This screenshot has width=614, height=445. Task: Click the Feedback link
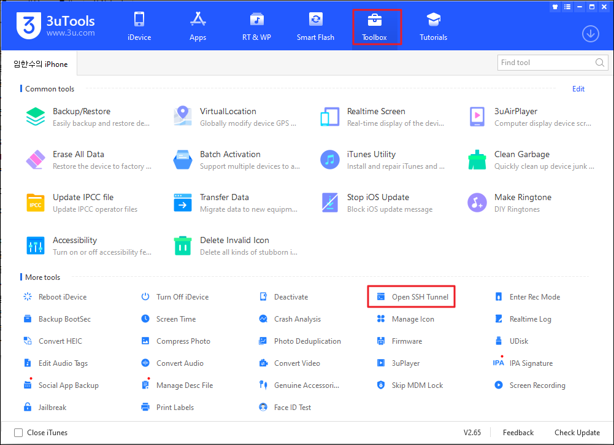(x=518, y=433)
